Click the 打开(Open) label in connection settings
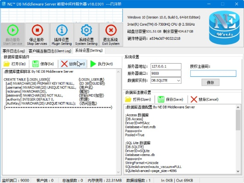Screen dimensions: 244x183 coord(142,99)
